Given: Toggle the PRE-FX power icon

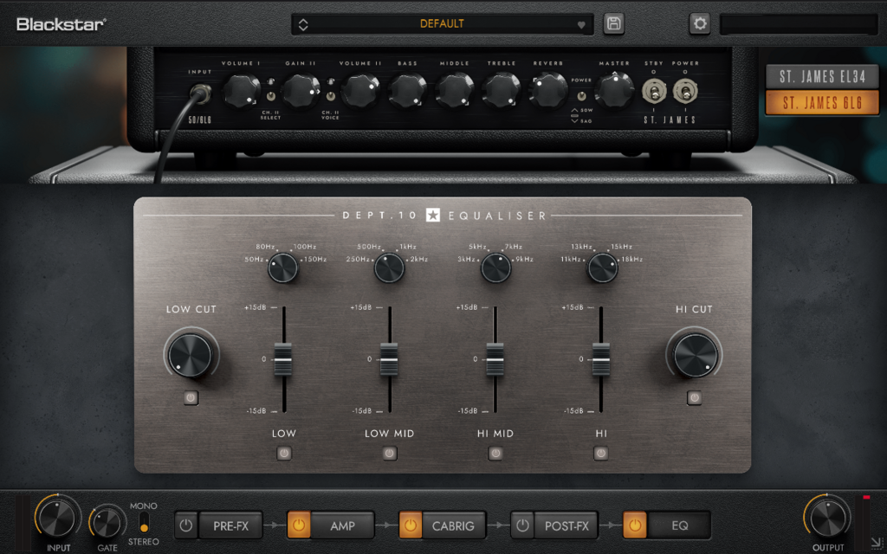Looking at the screenshot, I should [186, 525].
